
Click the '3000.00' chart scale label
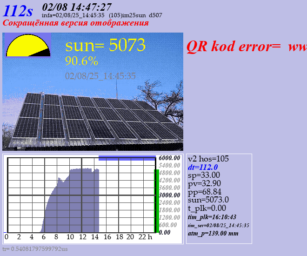pyautogui.click(x=169, y=195)
